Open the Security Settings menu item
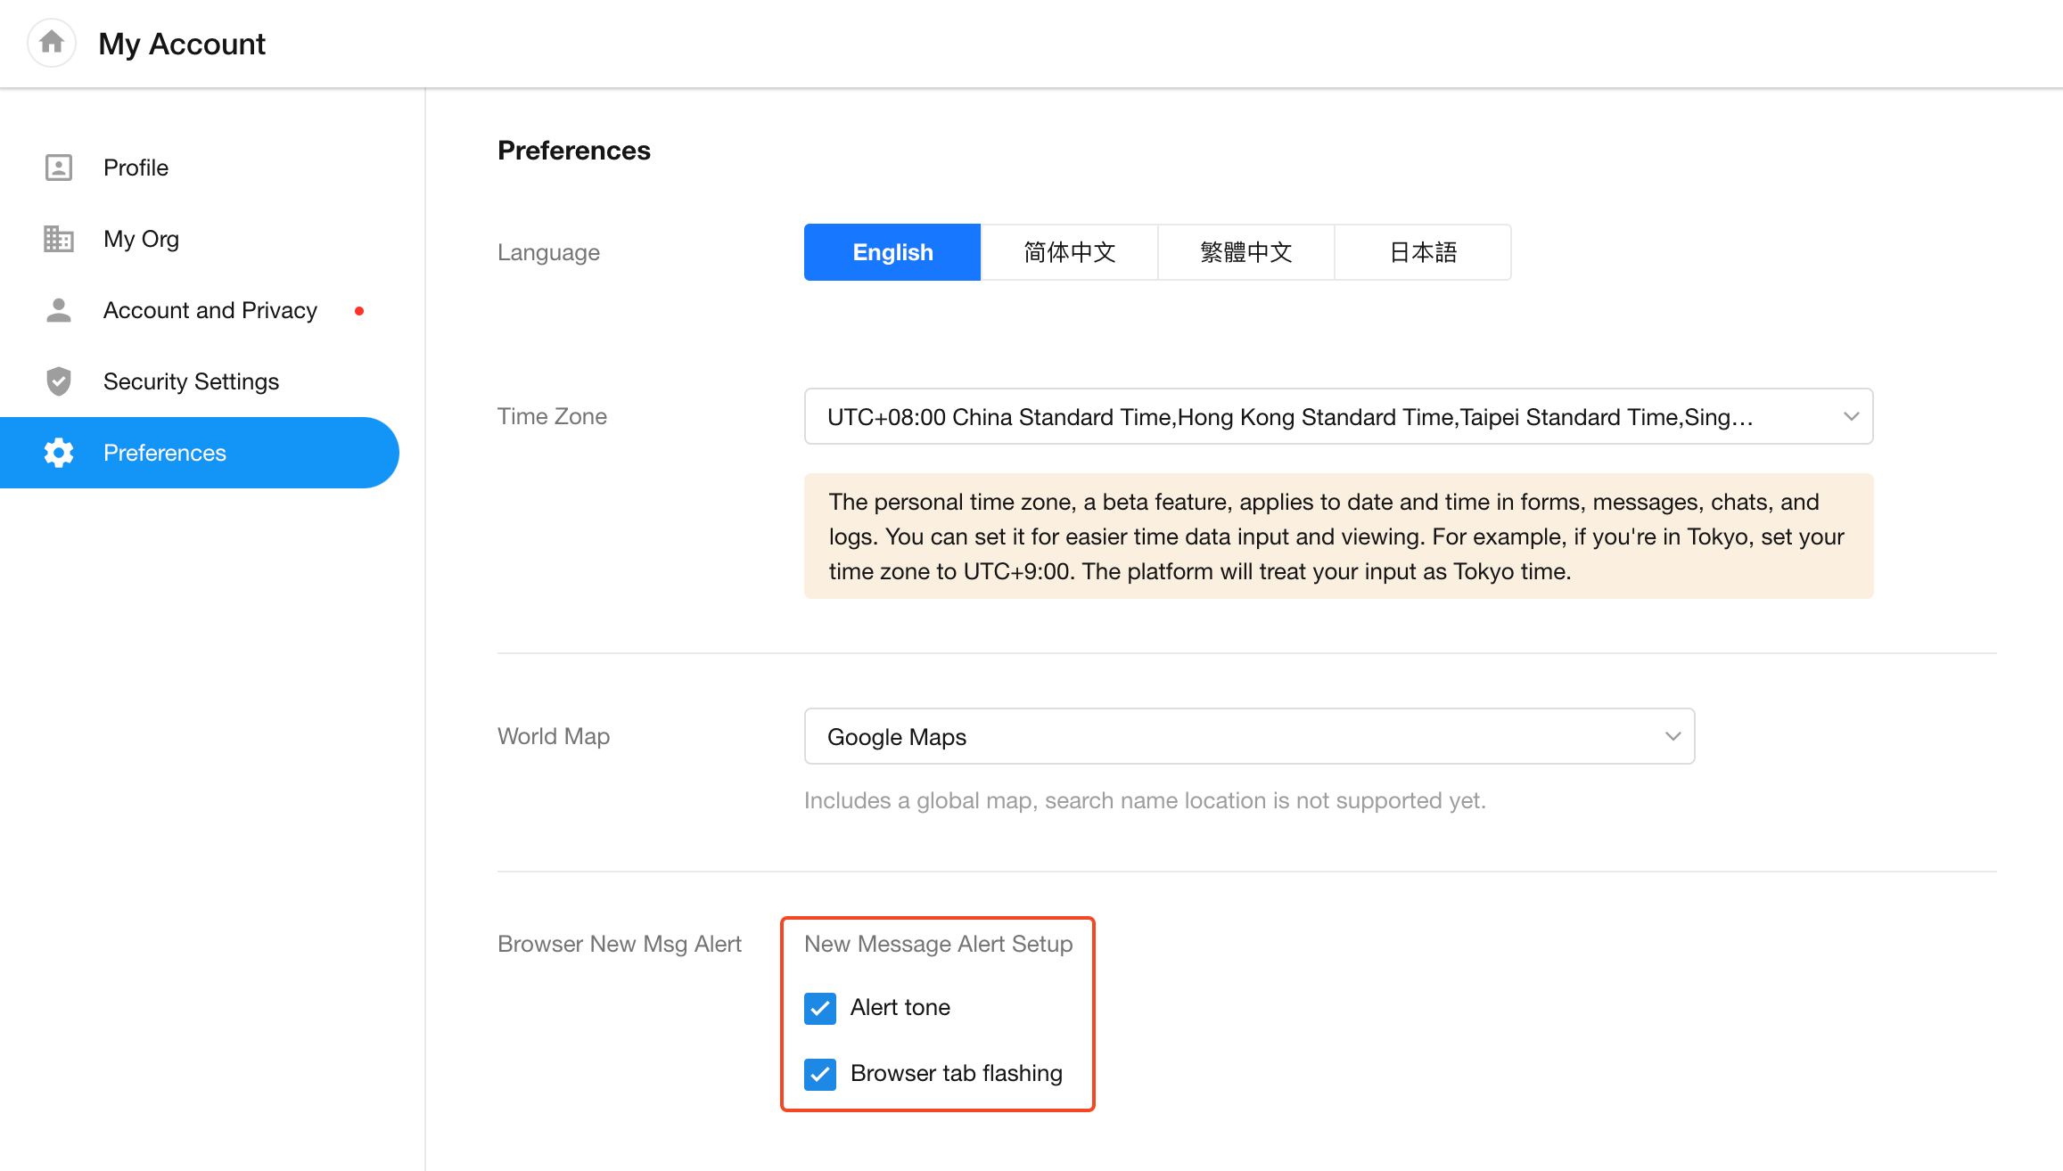2063x1171 pixels. 191,381
